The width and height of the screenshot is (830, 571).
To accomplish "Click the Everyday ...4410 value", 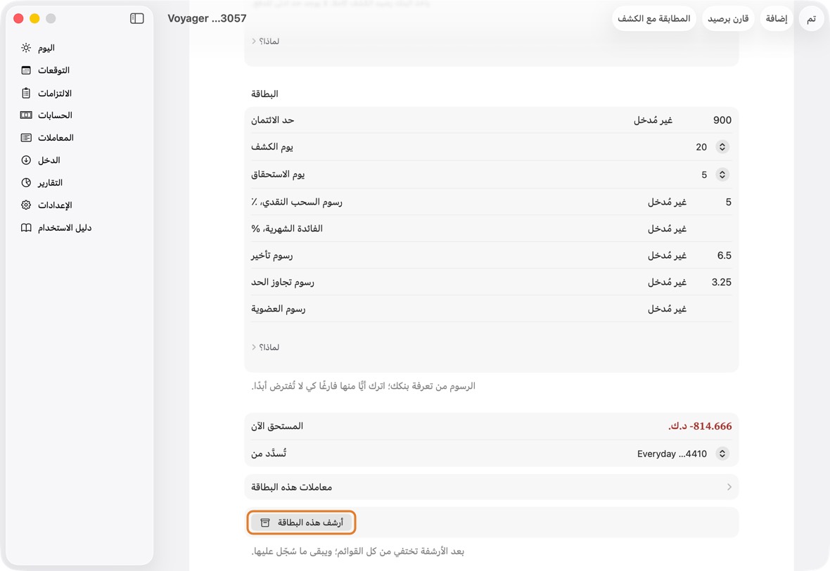I will point(672,454).
